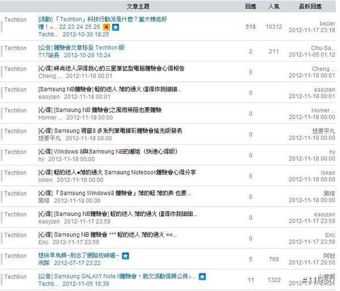The width and height of the screenshot is (340, 291).
Task: Open the Samsung 視窗8 多系列筆電精彩體驗會 thread
Action: (x=110, y=131)
